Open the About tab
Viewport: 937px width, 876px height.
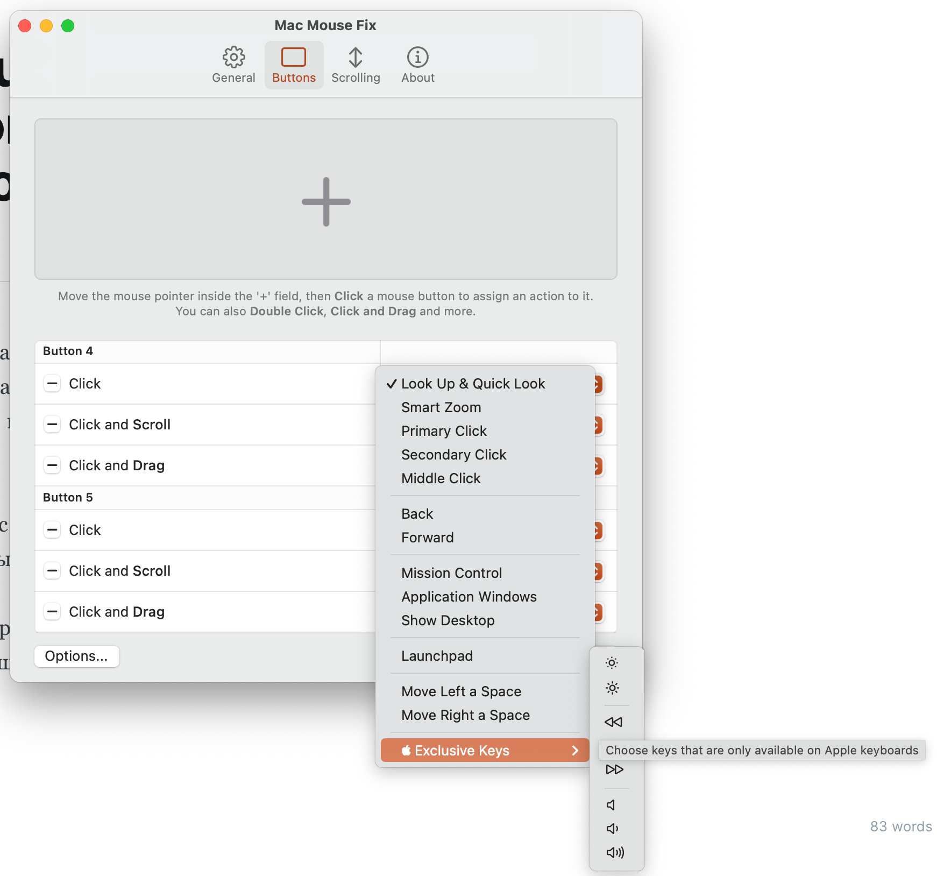click(418, 65)
